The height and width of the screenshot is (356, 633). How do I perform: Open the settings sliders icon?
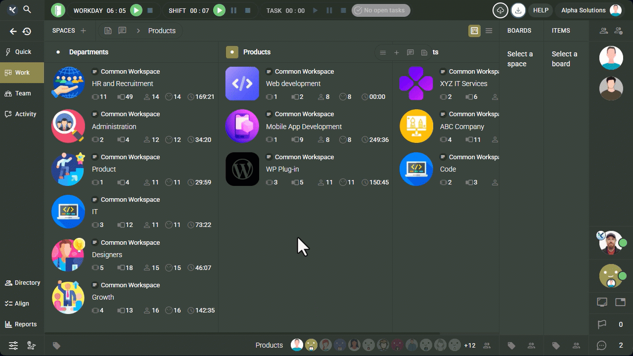tap(13, 346)
